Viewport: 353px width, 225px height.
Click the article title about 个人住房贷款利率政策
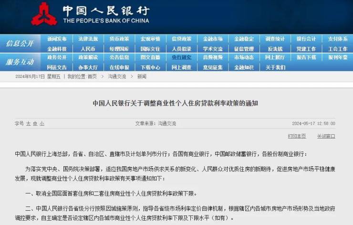176,103
